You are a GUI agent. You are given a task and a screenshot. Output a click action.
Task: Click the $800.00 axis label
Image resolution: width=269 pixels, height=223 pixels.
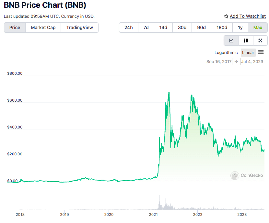[15, 73]
